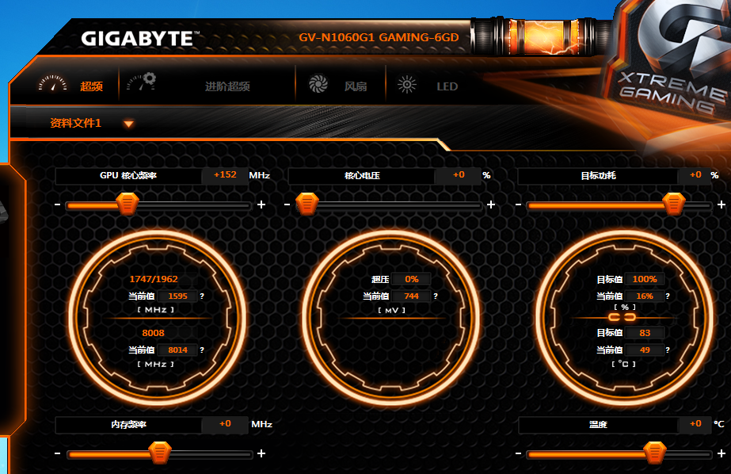The image size is (731, 474).
Task: Click question mark beside GPU clock current value
Action: point(202,296)
